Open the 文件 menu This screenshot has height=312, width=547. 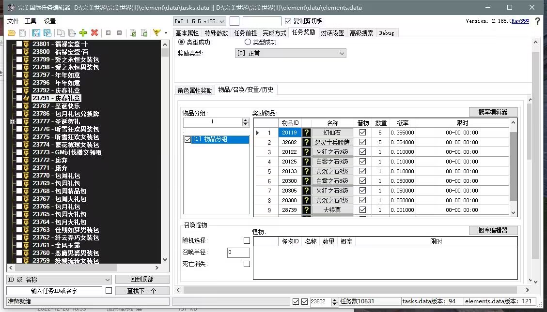tap(13, 21)
